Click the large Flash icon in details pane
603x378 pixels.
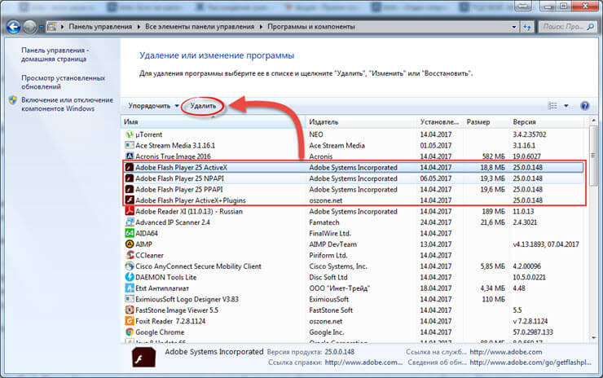[x=144, y=358]
